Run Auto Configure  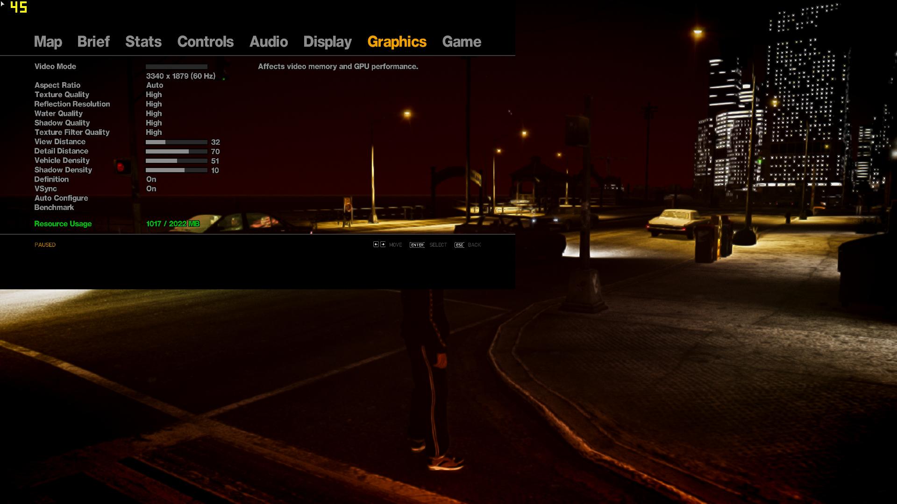(x=61, y=198)
